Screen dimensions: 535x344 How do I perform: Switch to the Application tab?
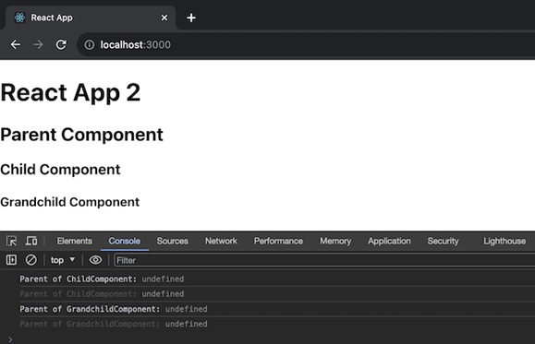[389, 241]
